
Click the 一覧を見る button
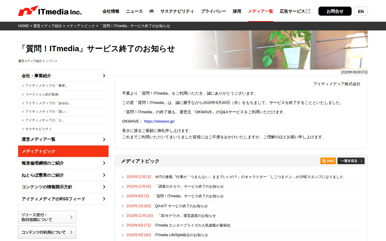pyautogui.click(x=351, y=161)
